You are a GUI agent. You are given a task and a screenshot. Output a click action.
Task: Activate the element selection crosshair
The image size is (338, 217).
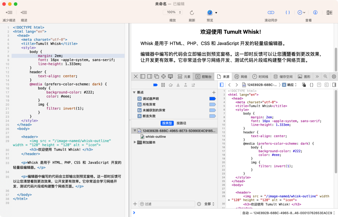[163, 76]
